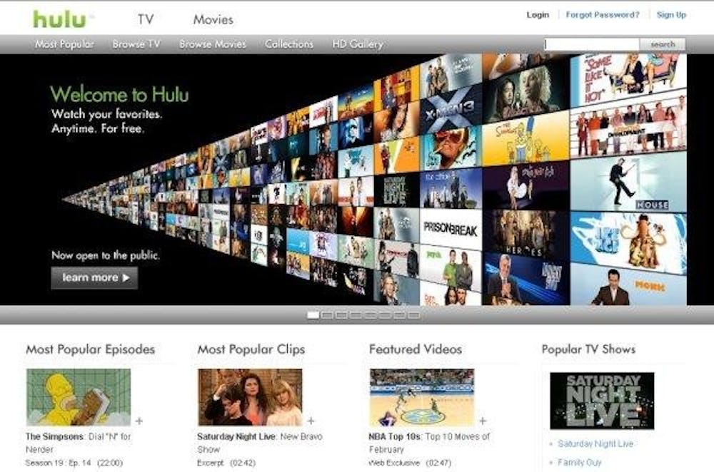The width and height of the screenshot is (714, 472).
Task: Select the first banner slide indicator
Action: pos(313,315)
